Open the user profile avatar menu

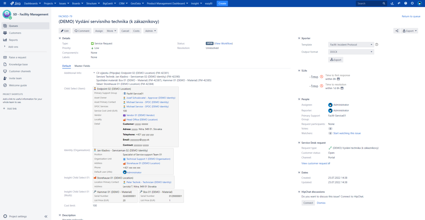click(x=419, y=3)
